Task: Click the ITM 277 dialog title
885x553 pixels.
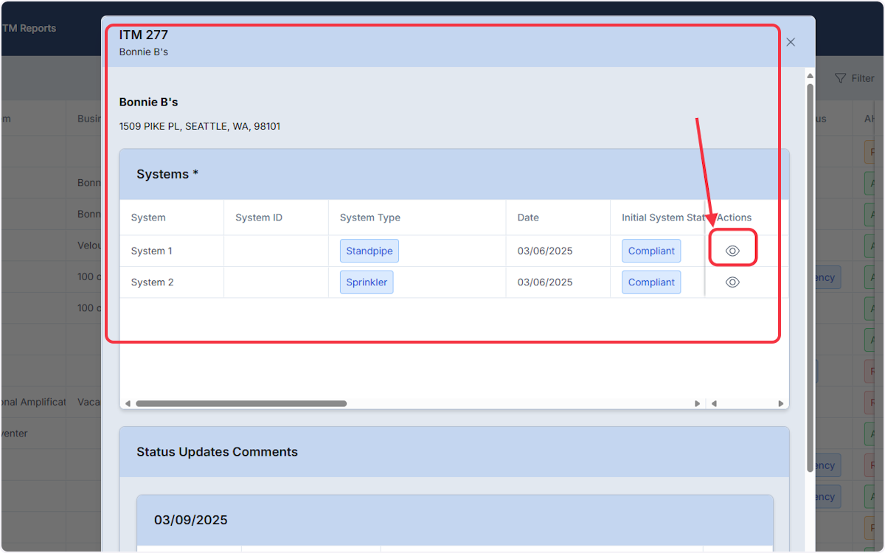Action: 144,35
